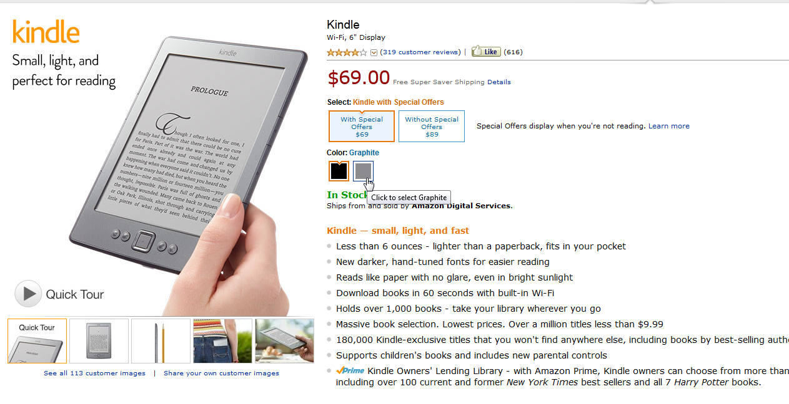Select the black color swatch
Screen dimensions: 789x404
339,171
